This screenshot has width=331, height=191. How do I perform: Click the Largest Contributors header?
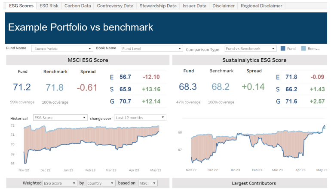(x=249, y=183)
